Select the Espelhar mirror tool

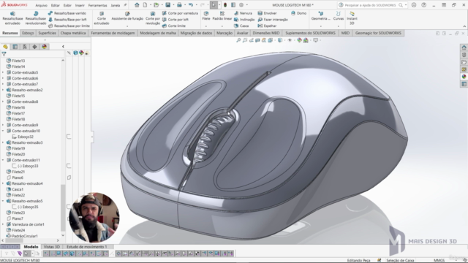click(x=267, y=26)
